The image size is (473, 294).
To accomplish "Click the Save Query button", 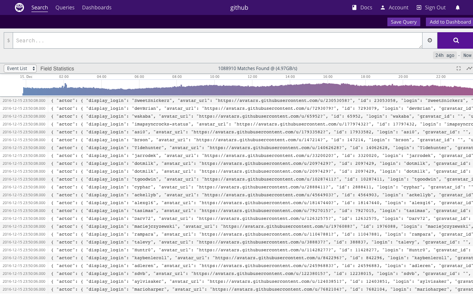I will [x=404, y=22].
